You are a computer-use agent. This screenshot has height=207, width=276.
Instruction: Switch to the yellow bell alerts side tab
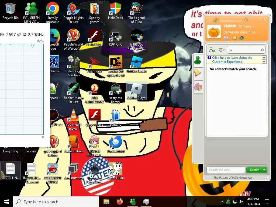[x=198, y=73]
